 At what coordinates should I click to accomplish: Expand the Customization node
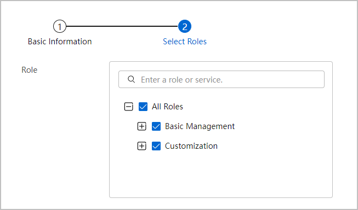pos(142,146)
